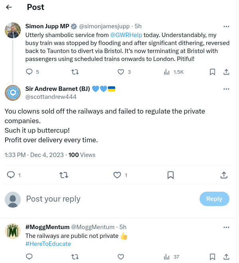The width and height of the screenshot is (239, 263).
Task: Open the #HereToEducate hashtag
Action: point(48,244)
